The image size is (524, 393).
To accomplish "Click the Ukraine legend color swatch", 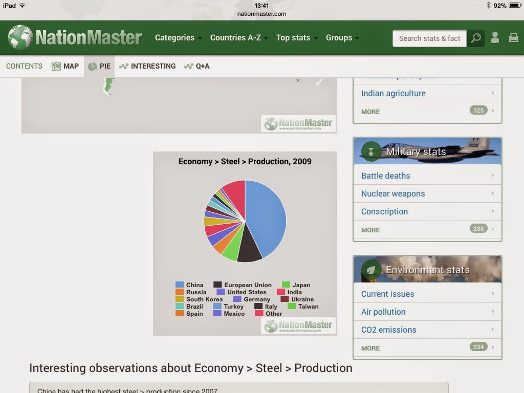I will [x=285, y=299].
